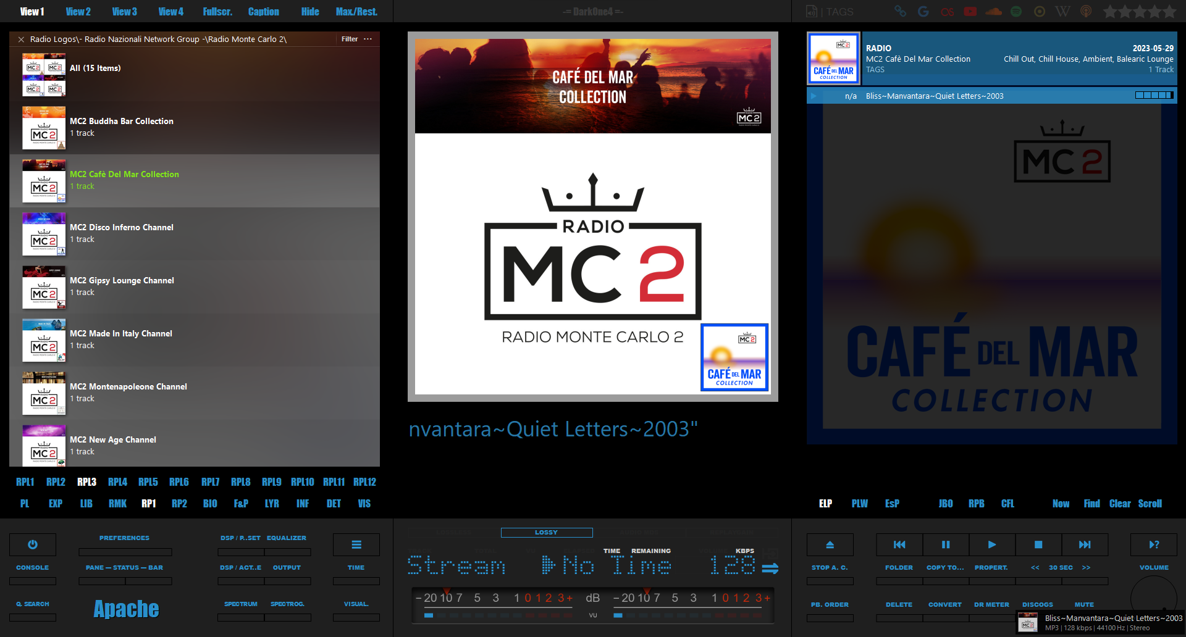Screen dimensions: 1186x637
Task: Click the Now button
Action: click(1061, 504)
